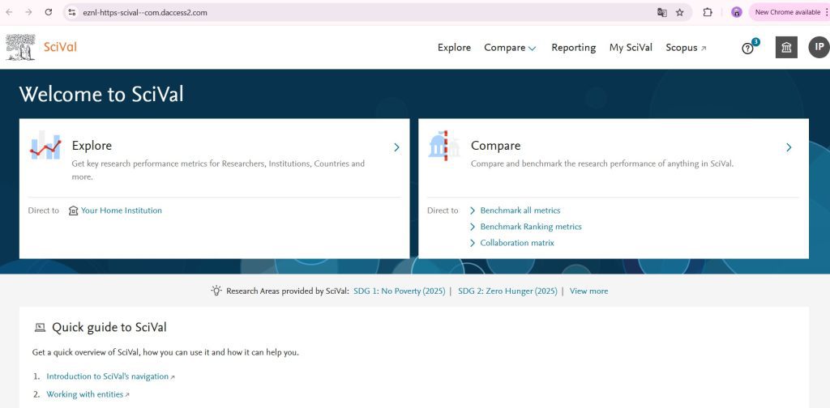Viewport: 830px width, 408px height.
Task: Click the chevron before Benchmark Ranking metrics
Action: [473, 227]
